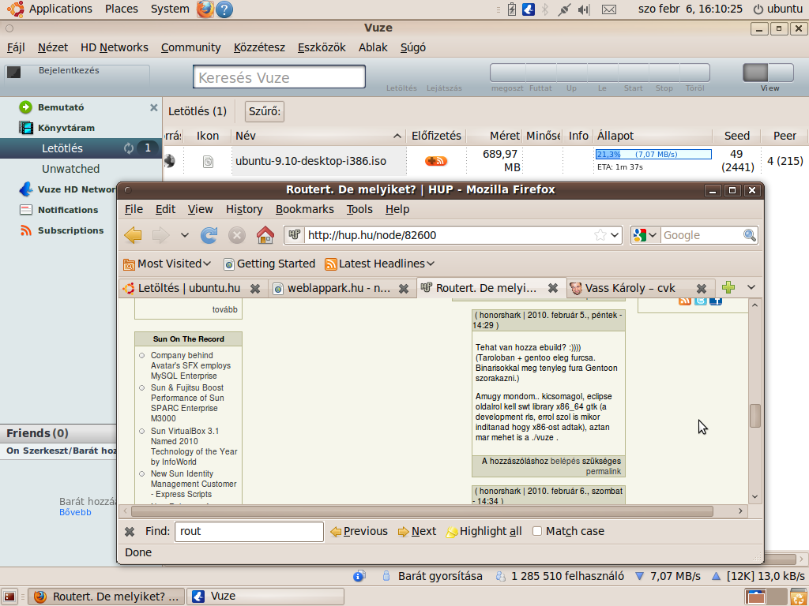Open the URL bar history dropdown
This screenshot has height=606, width=809.
pyautogui.click(x=615, y=235)
